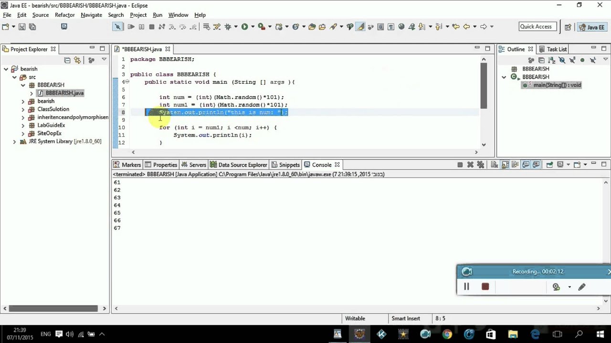Toggle Hide Static Members in Outline
This screenshot has height=343, width=611.
pyautogui.click(x=572, y=60)
